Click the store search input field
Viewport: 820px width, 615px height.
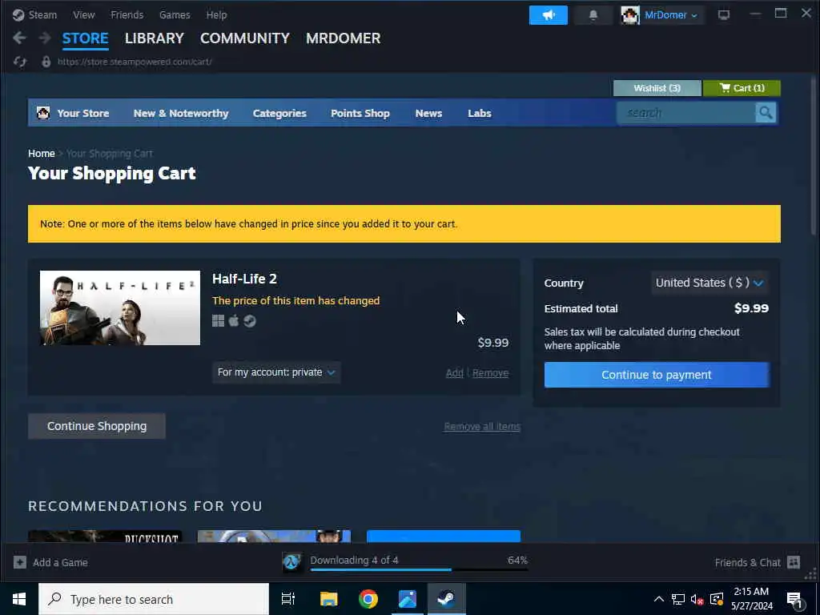pos(686,113)
